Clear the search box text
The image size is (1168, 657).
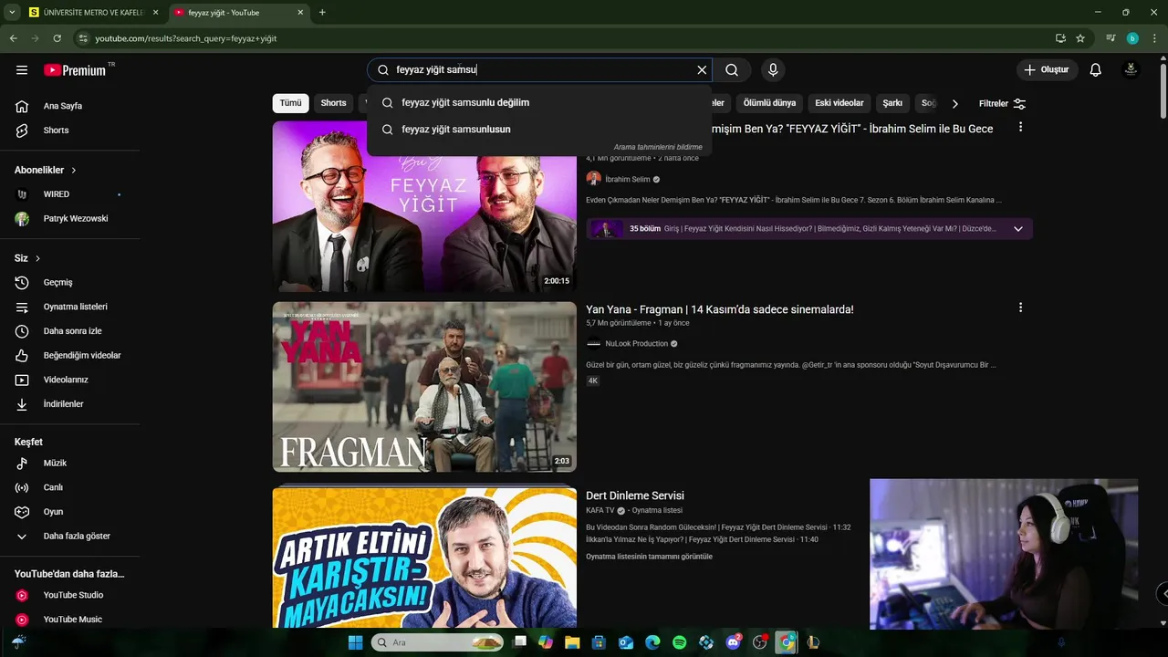(702, 70)
